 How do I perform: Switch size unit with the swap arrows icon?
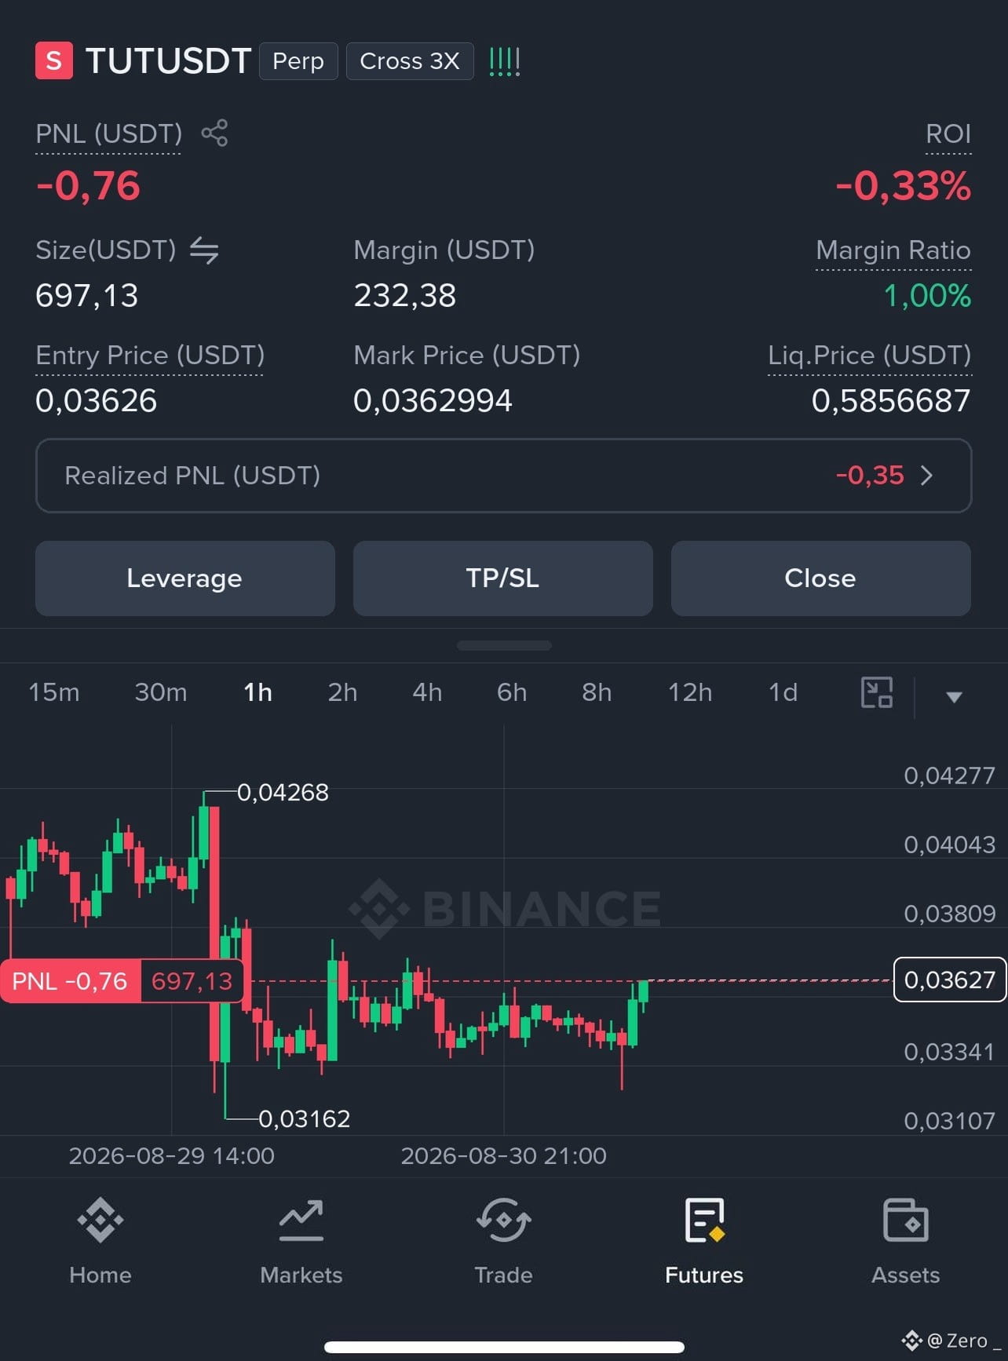(204, 250)
